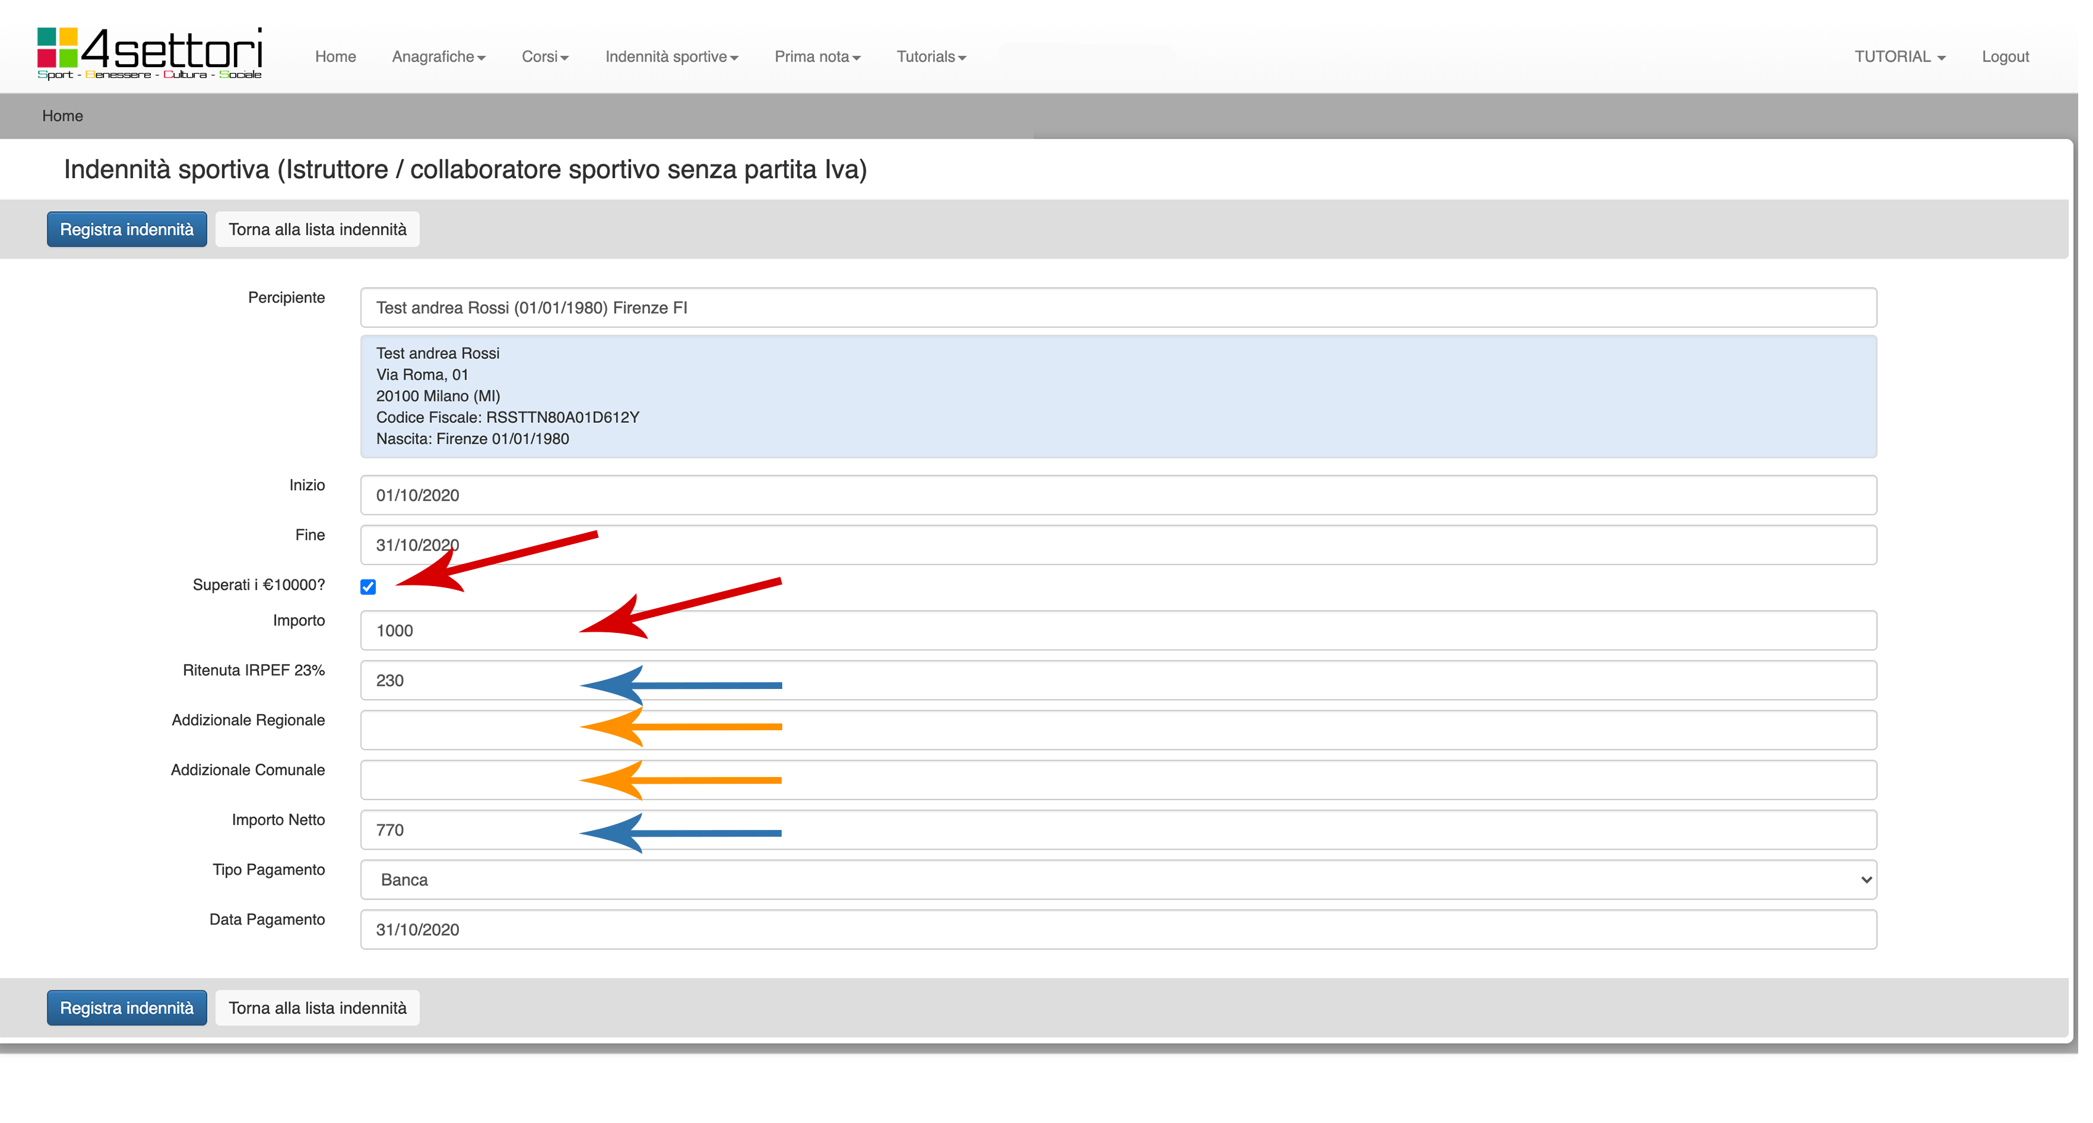Open the Tipo Pagamento dropdown

[1118, 879]
